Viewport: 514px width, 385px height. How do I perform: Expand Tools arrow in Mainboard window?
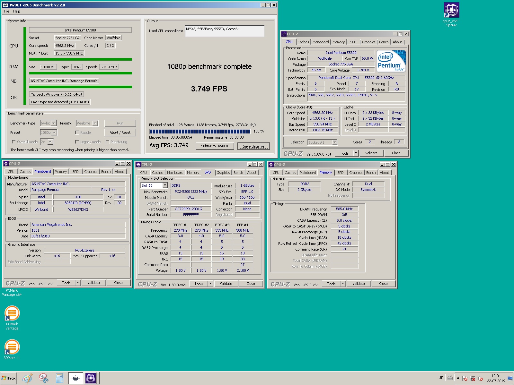pyautogui.click(x=78, y=283)
